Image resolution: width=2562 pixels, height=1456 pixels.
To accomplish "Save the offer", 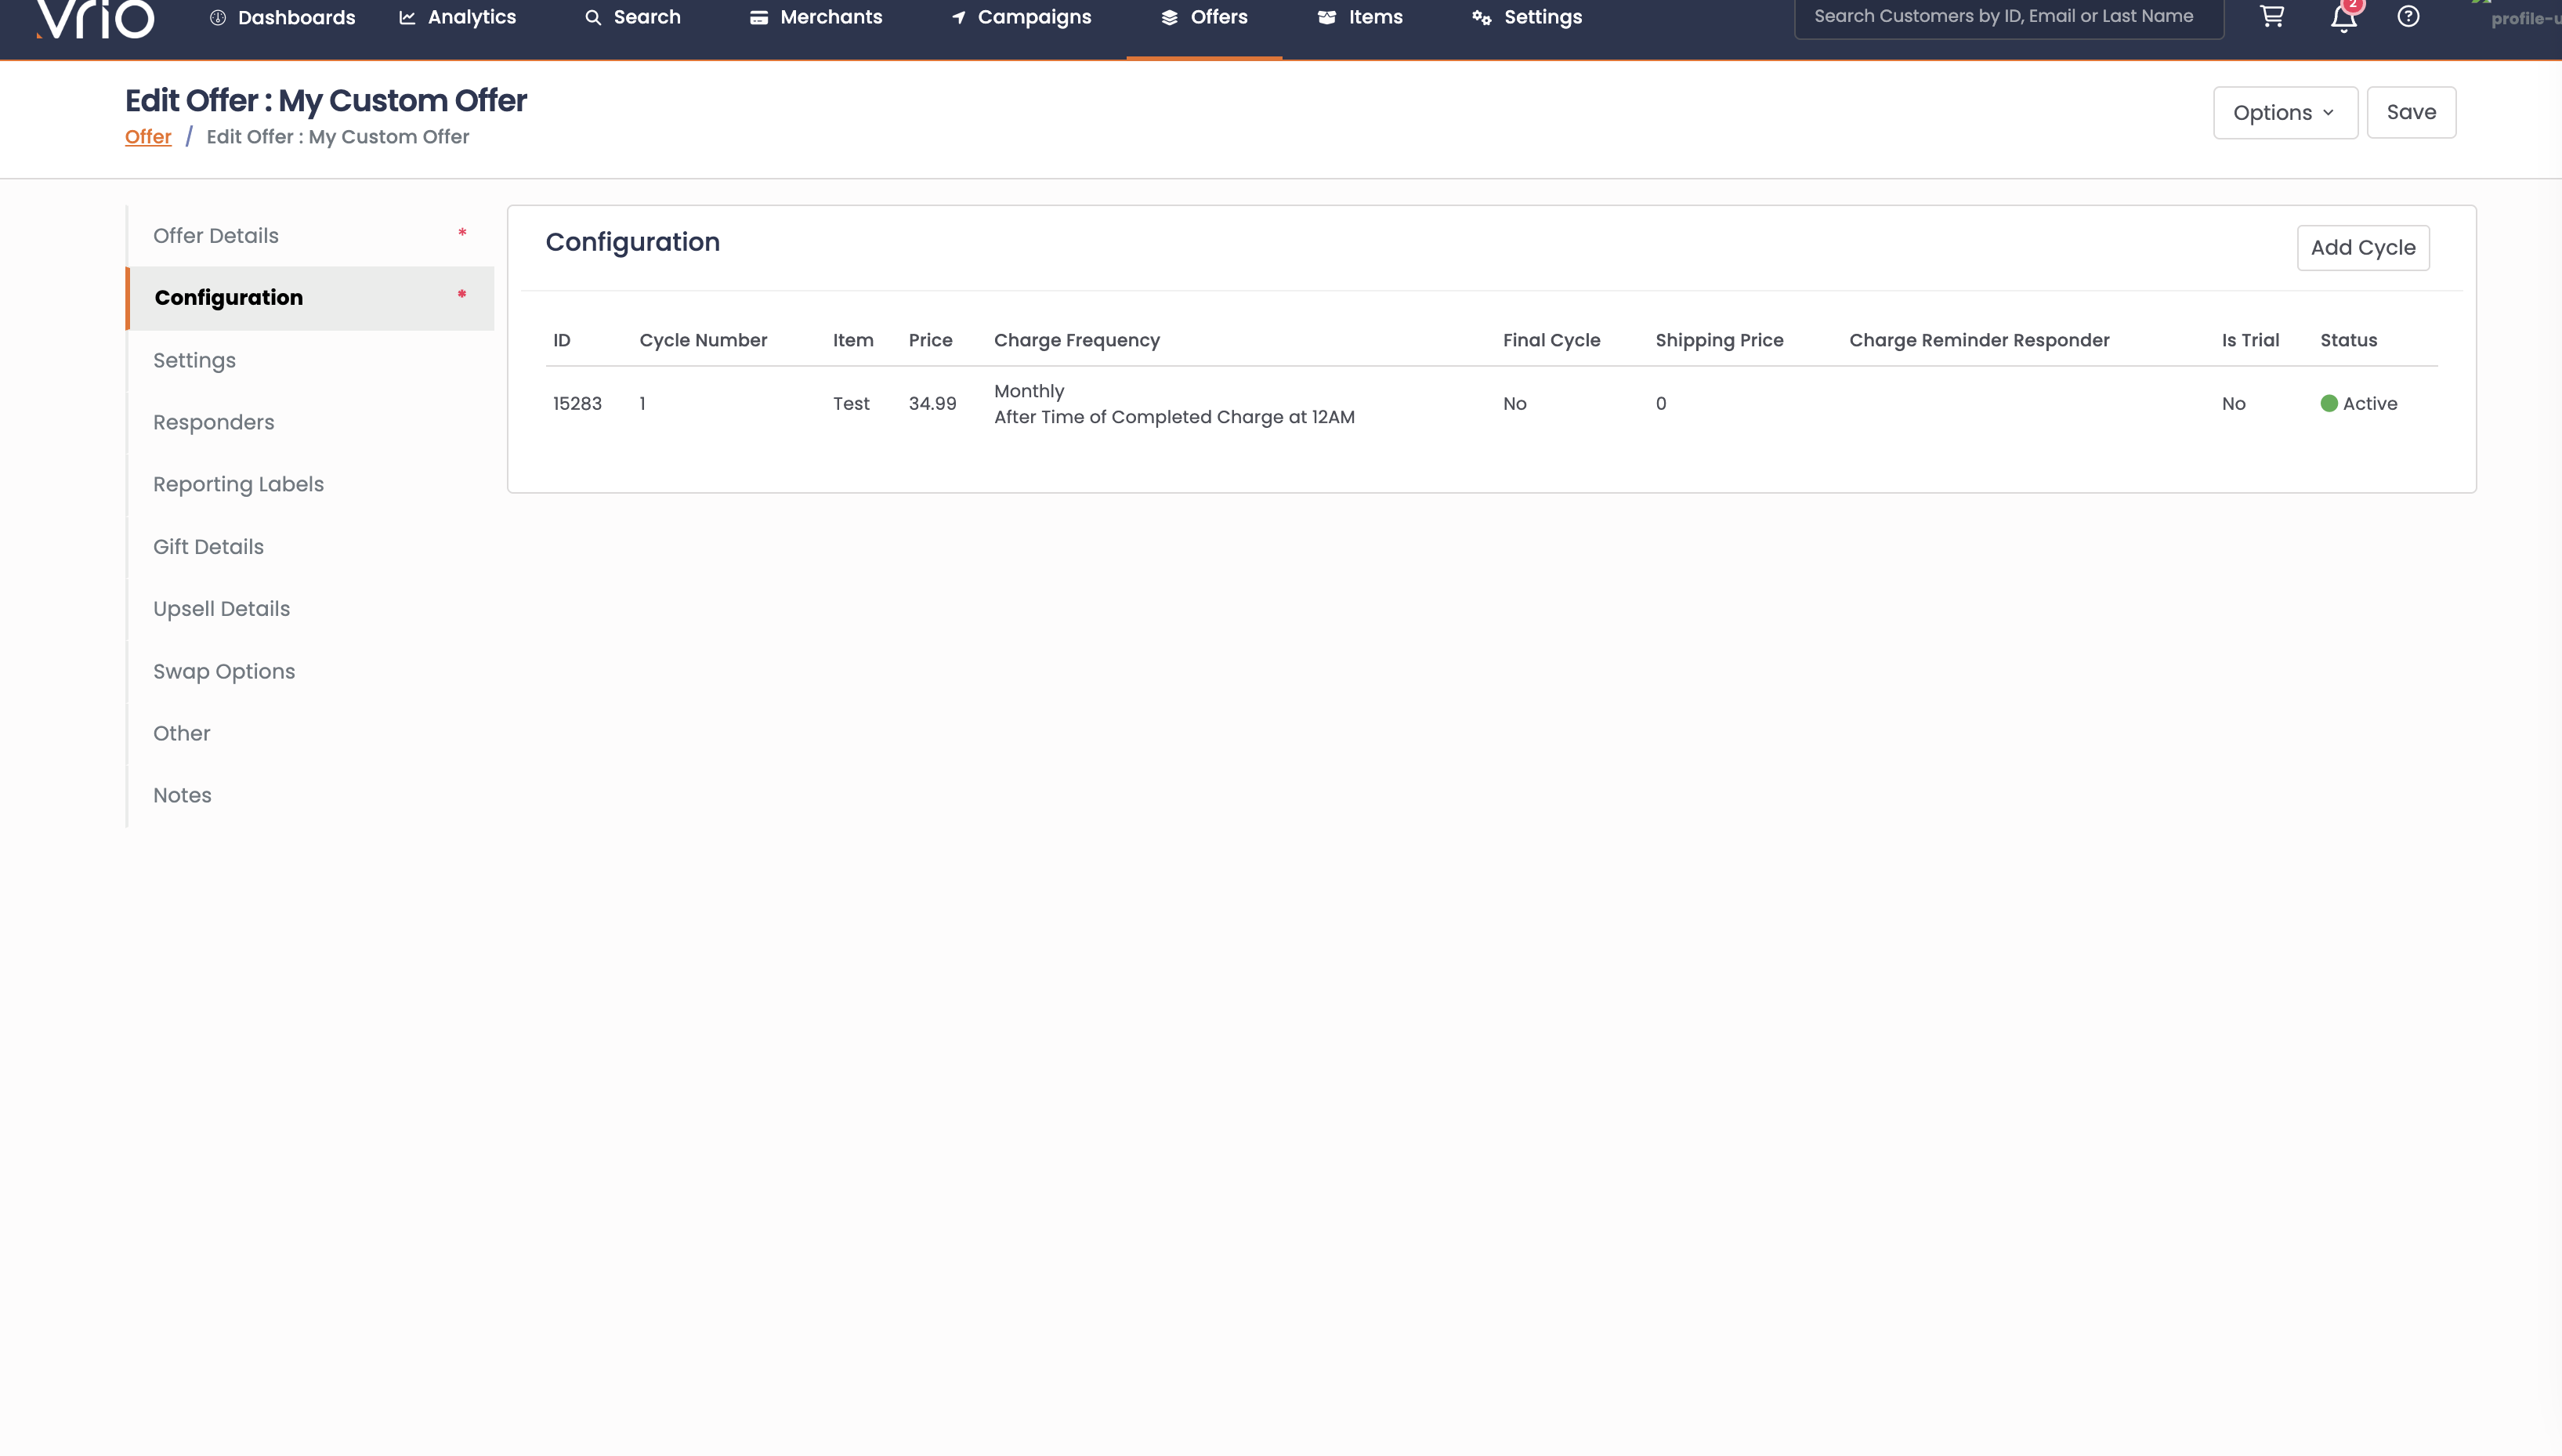I will click(x=2411, y=112).
